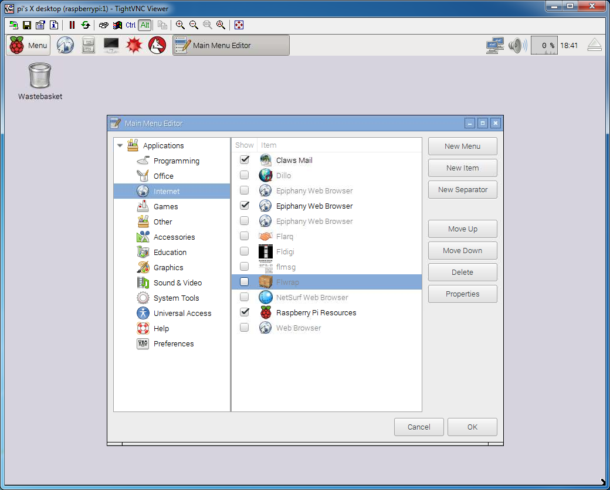Click Main Menu Editor taskbar button
The height and width of the screenshot is (490, 610).
231,46
